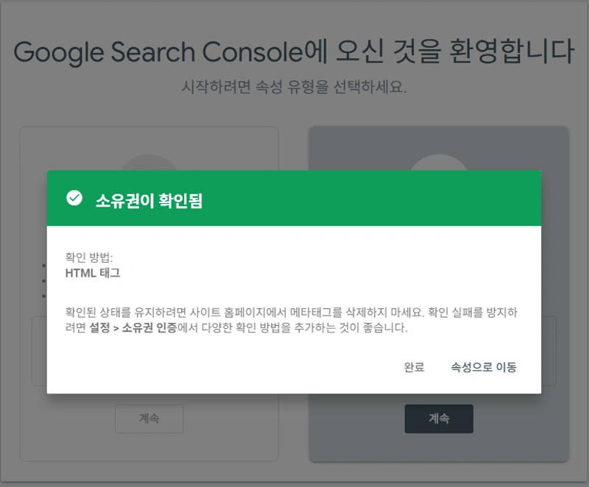Click the "HTML 태그" verification method text
The width and height of the screenshot is (589, 487).
tap(93, 273)
